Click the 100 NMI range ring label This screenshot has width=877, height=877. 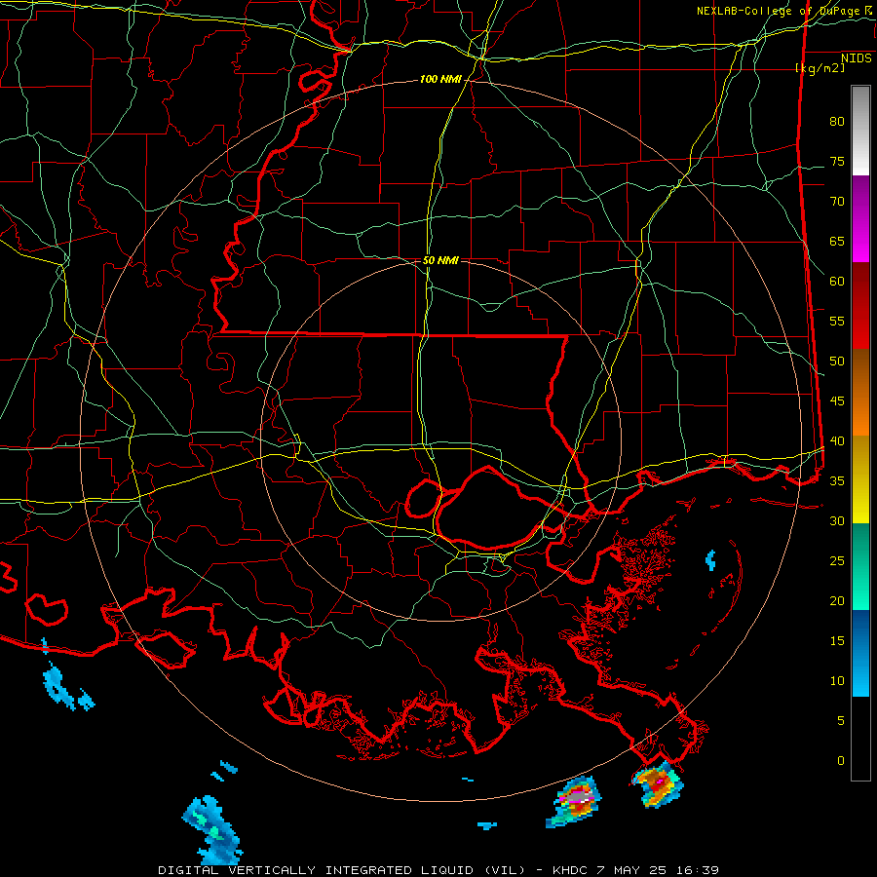click(440, 80)
